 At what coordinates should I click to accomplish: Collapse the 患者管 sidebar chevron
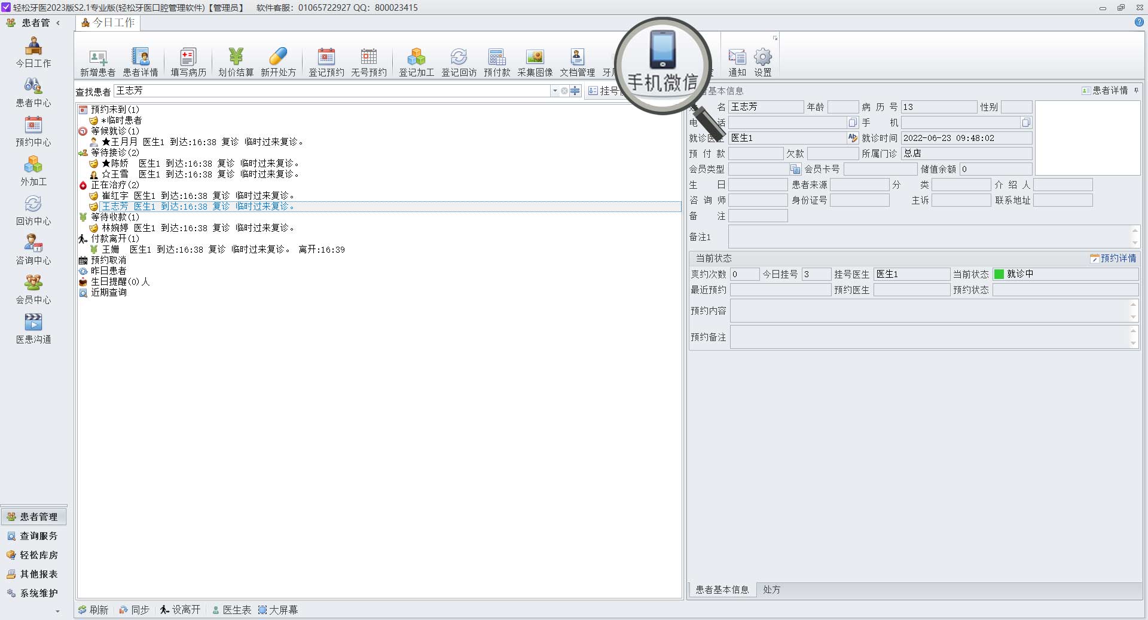click(58, 23)
